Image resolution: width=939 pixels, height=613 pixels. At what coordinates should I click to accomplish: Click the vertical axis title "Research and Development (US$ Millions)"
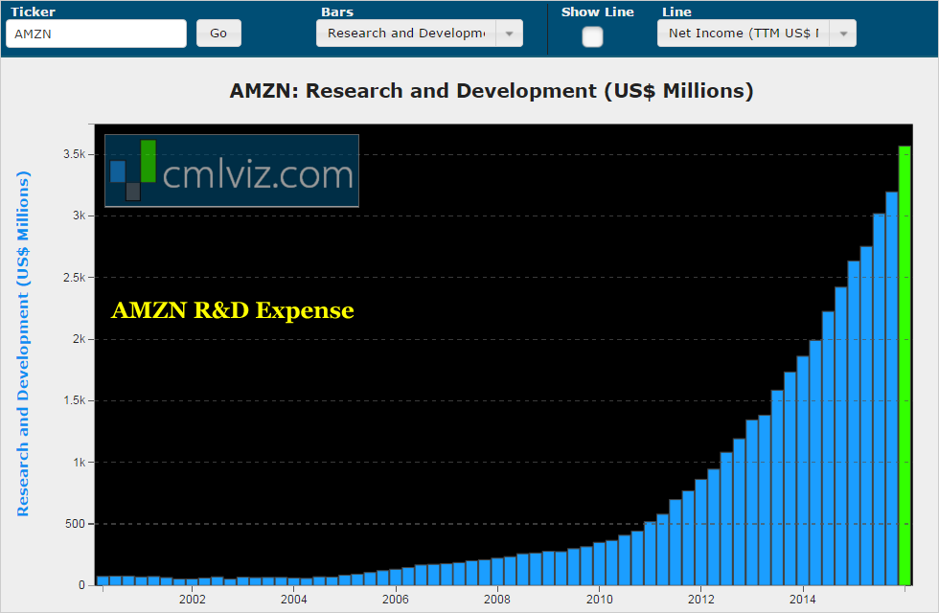click(x=23, y=344)
